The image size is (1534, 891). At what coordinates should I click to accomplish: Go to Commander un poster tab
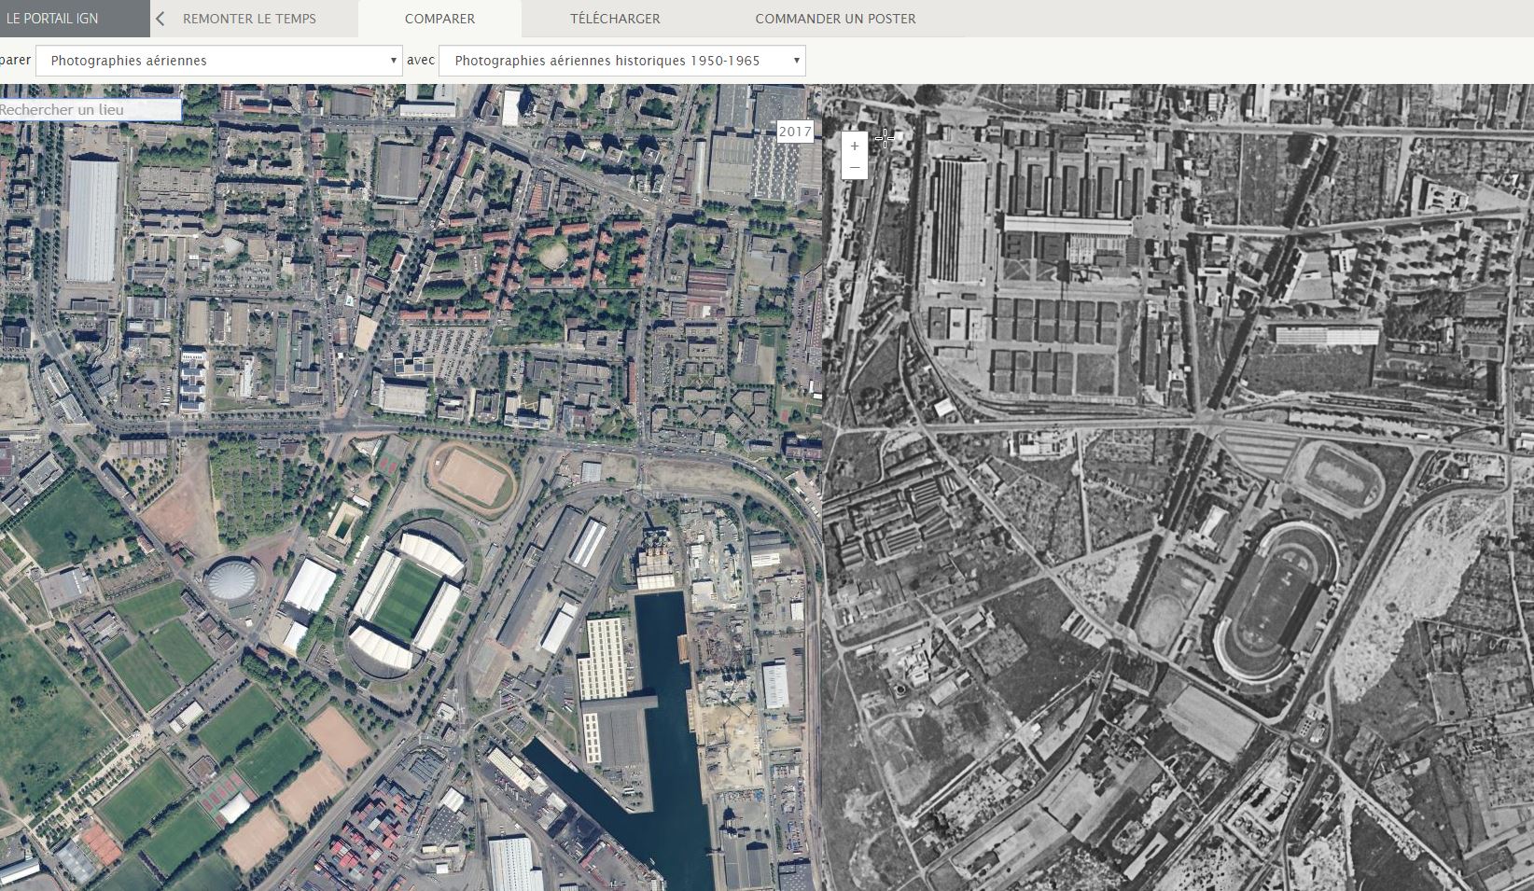pos(835,19)
